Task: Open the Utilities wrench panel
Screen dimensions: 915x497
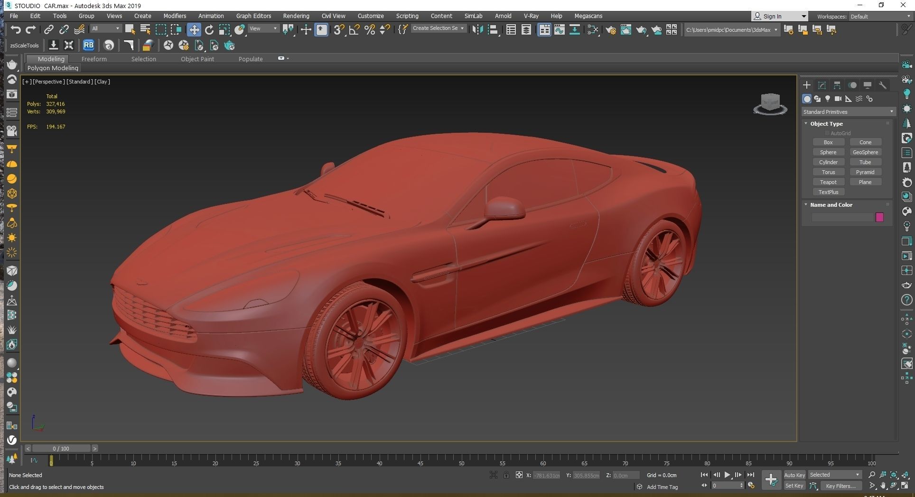Action: [x=883, y=85]
